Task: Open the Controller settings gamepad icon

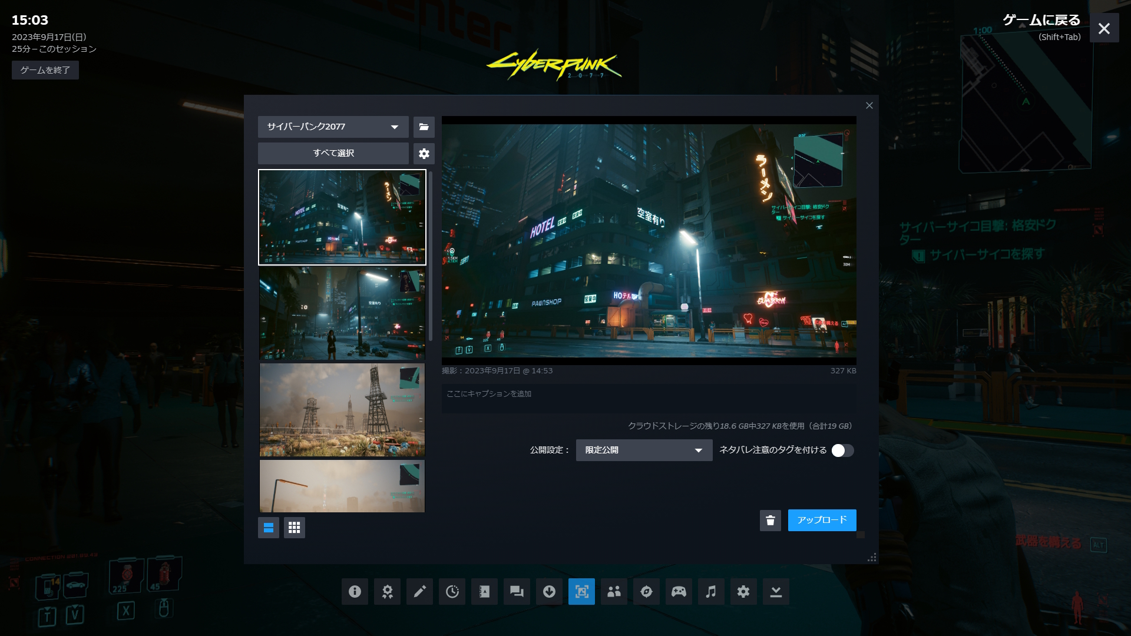Action: [679, 591]
